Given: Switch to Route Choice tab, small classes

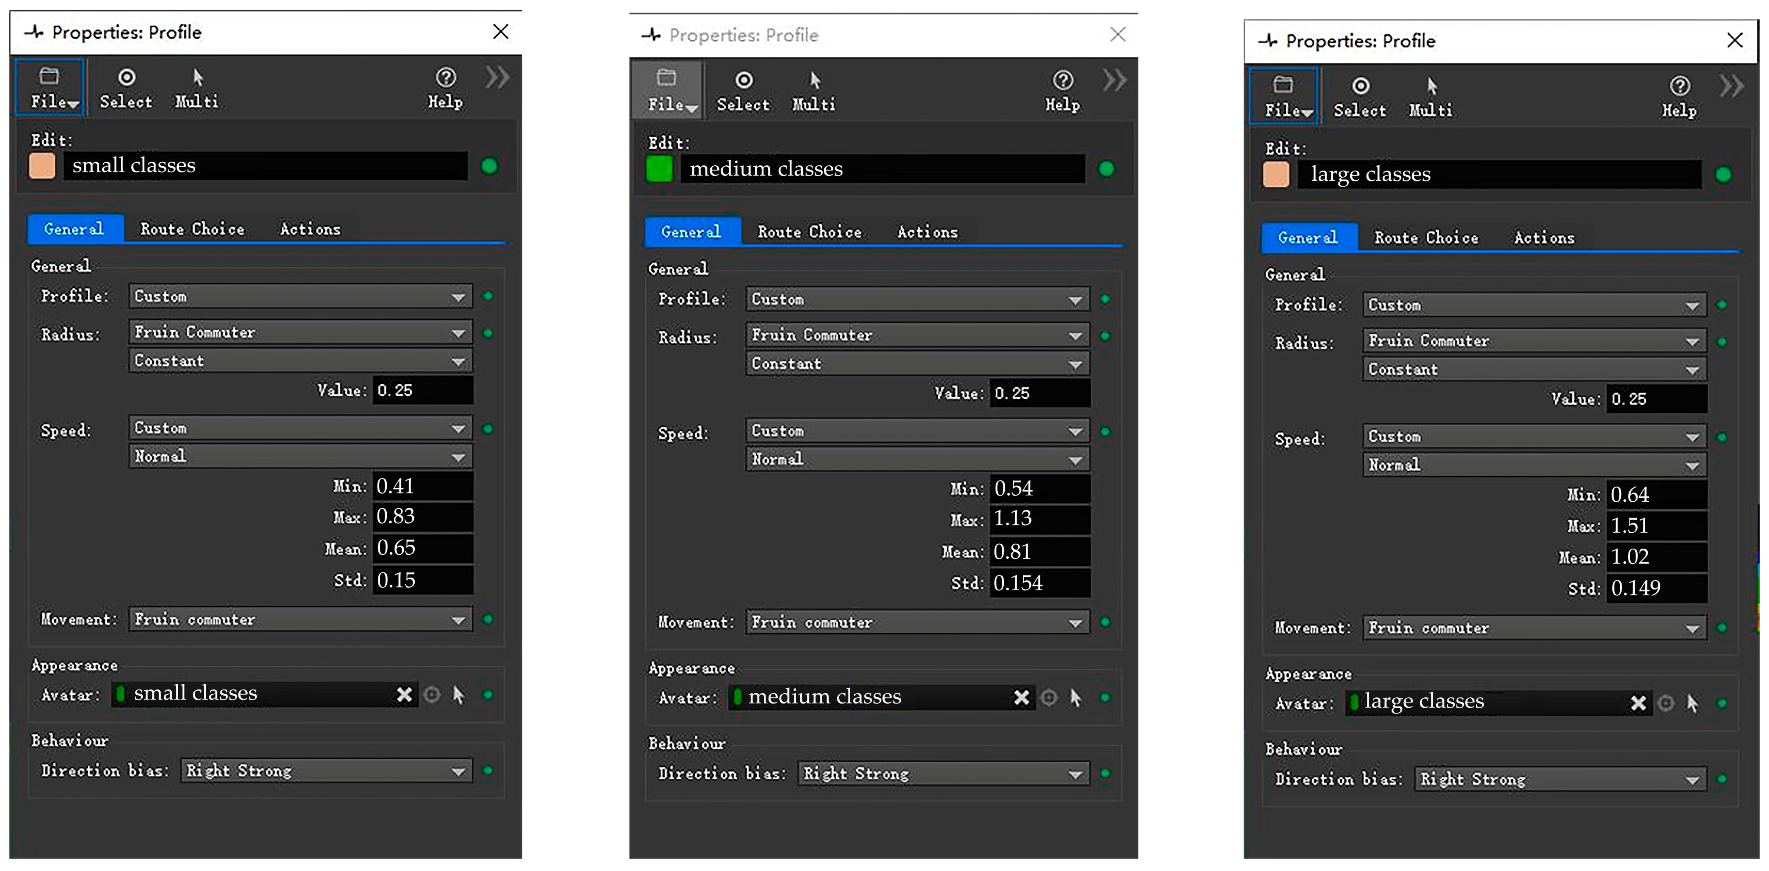Looking at the screenshot, I should [192, 229].
